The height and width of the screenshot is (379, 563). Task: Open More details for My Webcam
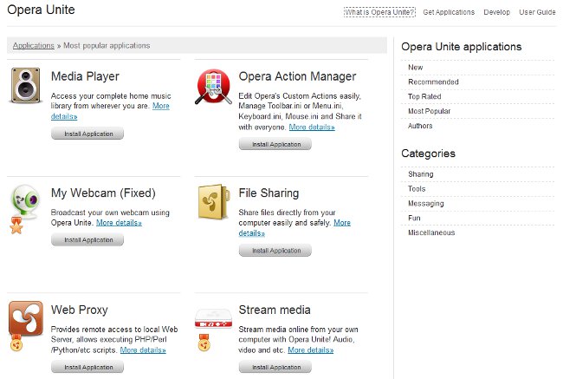click(119, 223)
